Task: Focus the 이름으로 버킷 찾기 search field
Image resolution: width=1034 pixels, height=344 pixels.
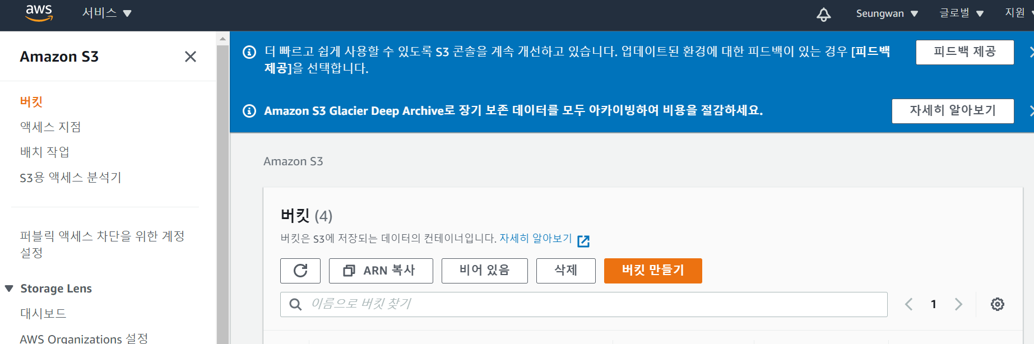Action: [x=584, y=304]
